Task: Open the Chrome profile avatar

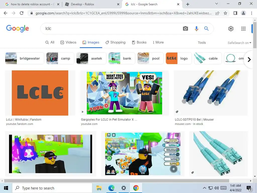Action: (243, 13)
